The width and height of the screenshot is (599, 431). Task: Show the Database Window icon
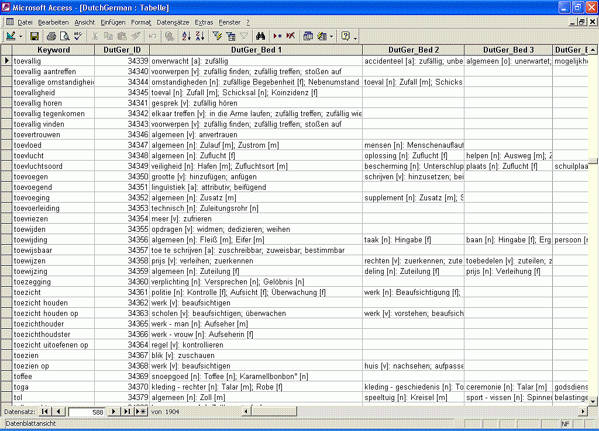(308, 36)
